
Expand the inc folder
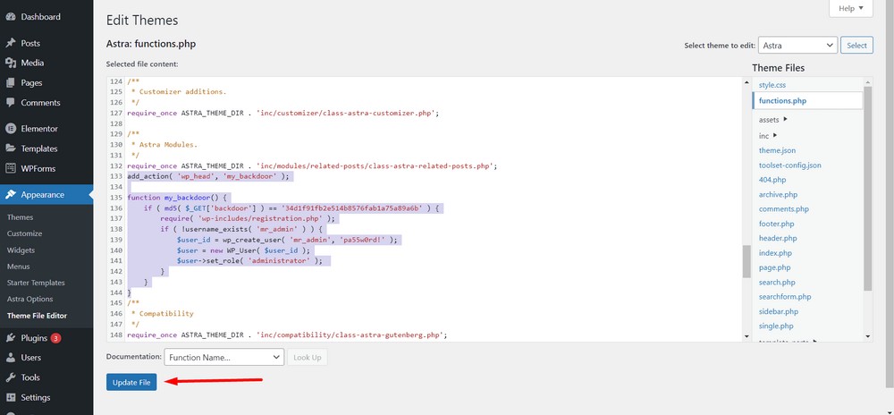(x=768, y=136)
